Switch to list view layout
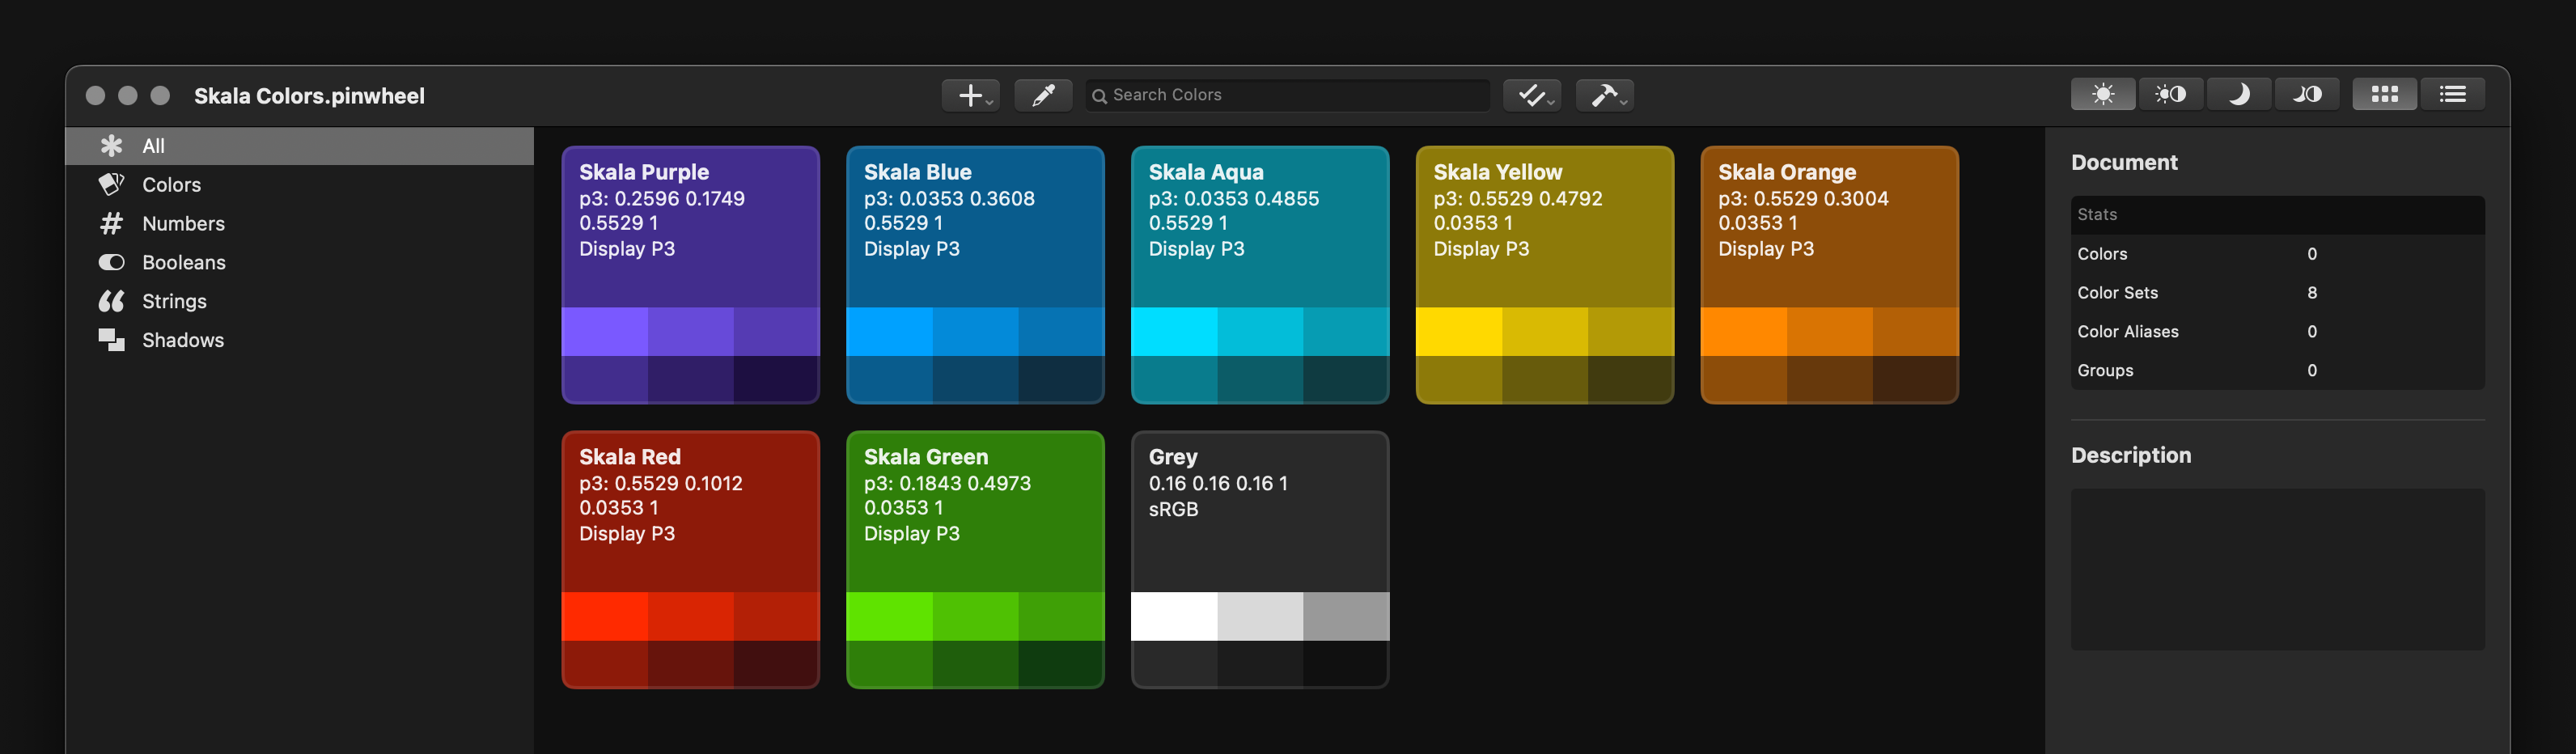 pyautogui.click(x=2453, y=94)
